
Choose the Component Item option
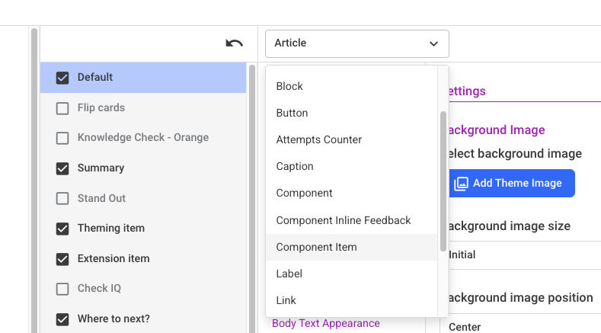351,248
